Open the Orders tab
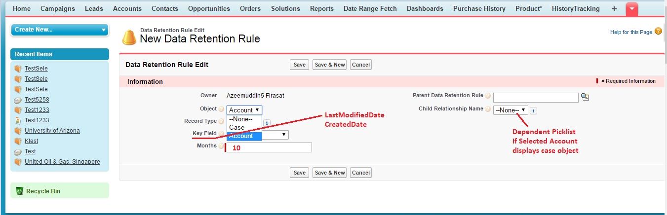Image resolution: width=667 pixels, height=215 pixels. point(250,8)
